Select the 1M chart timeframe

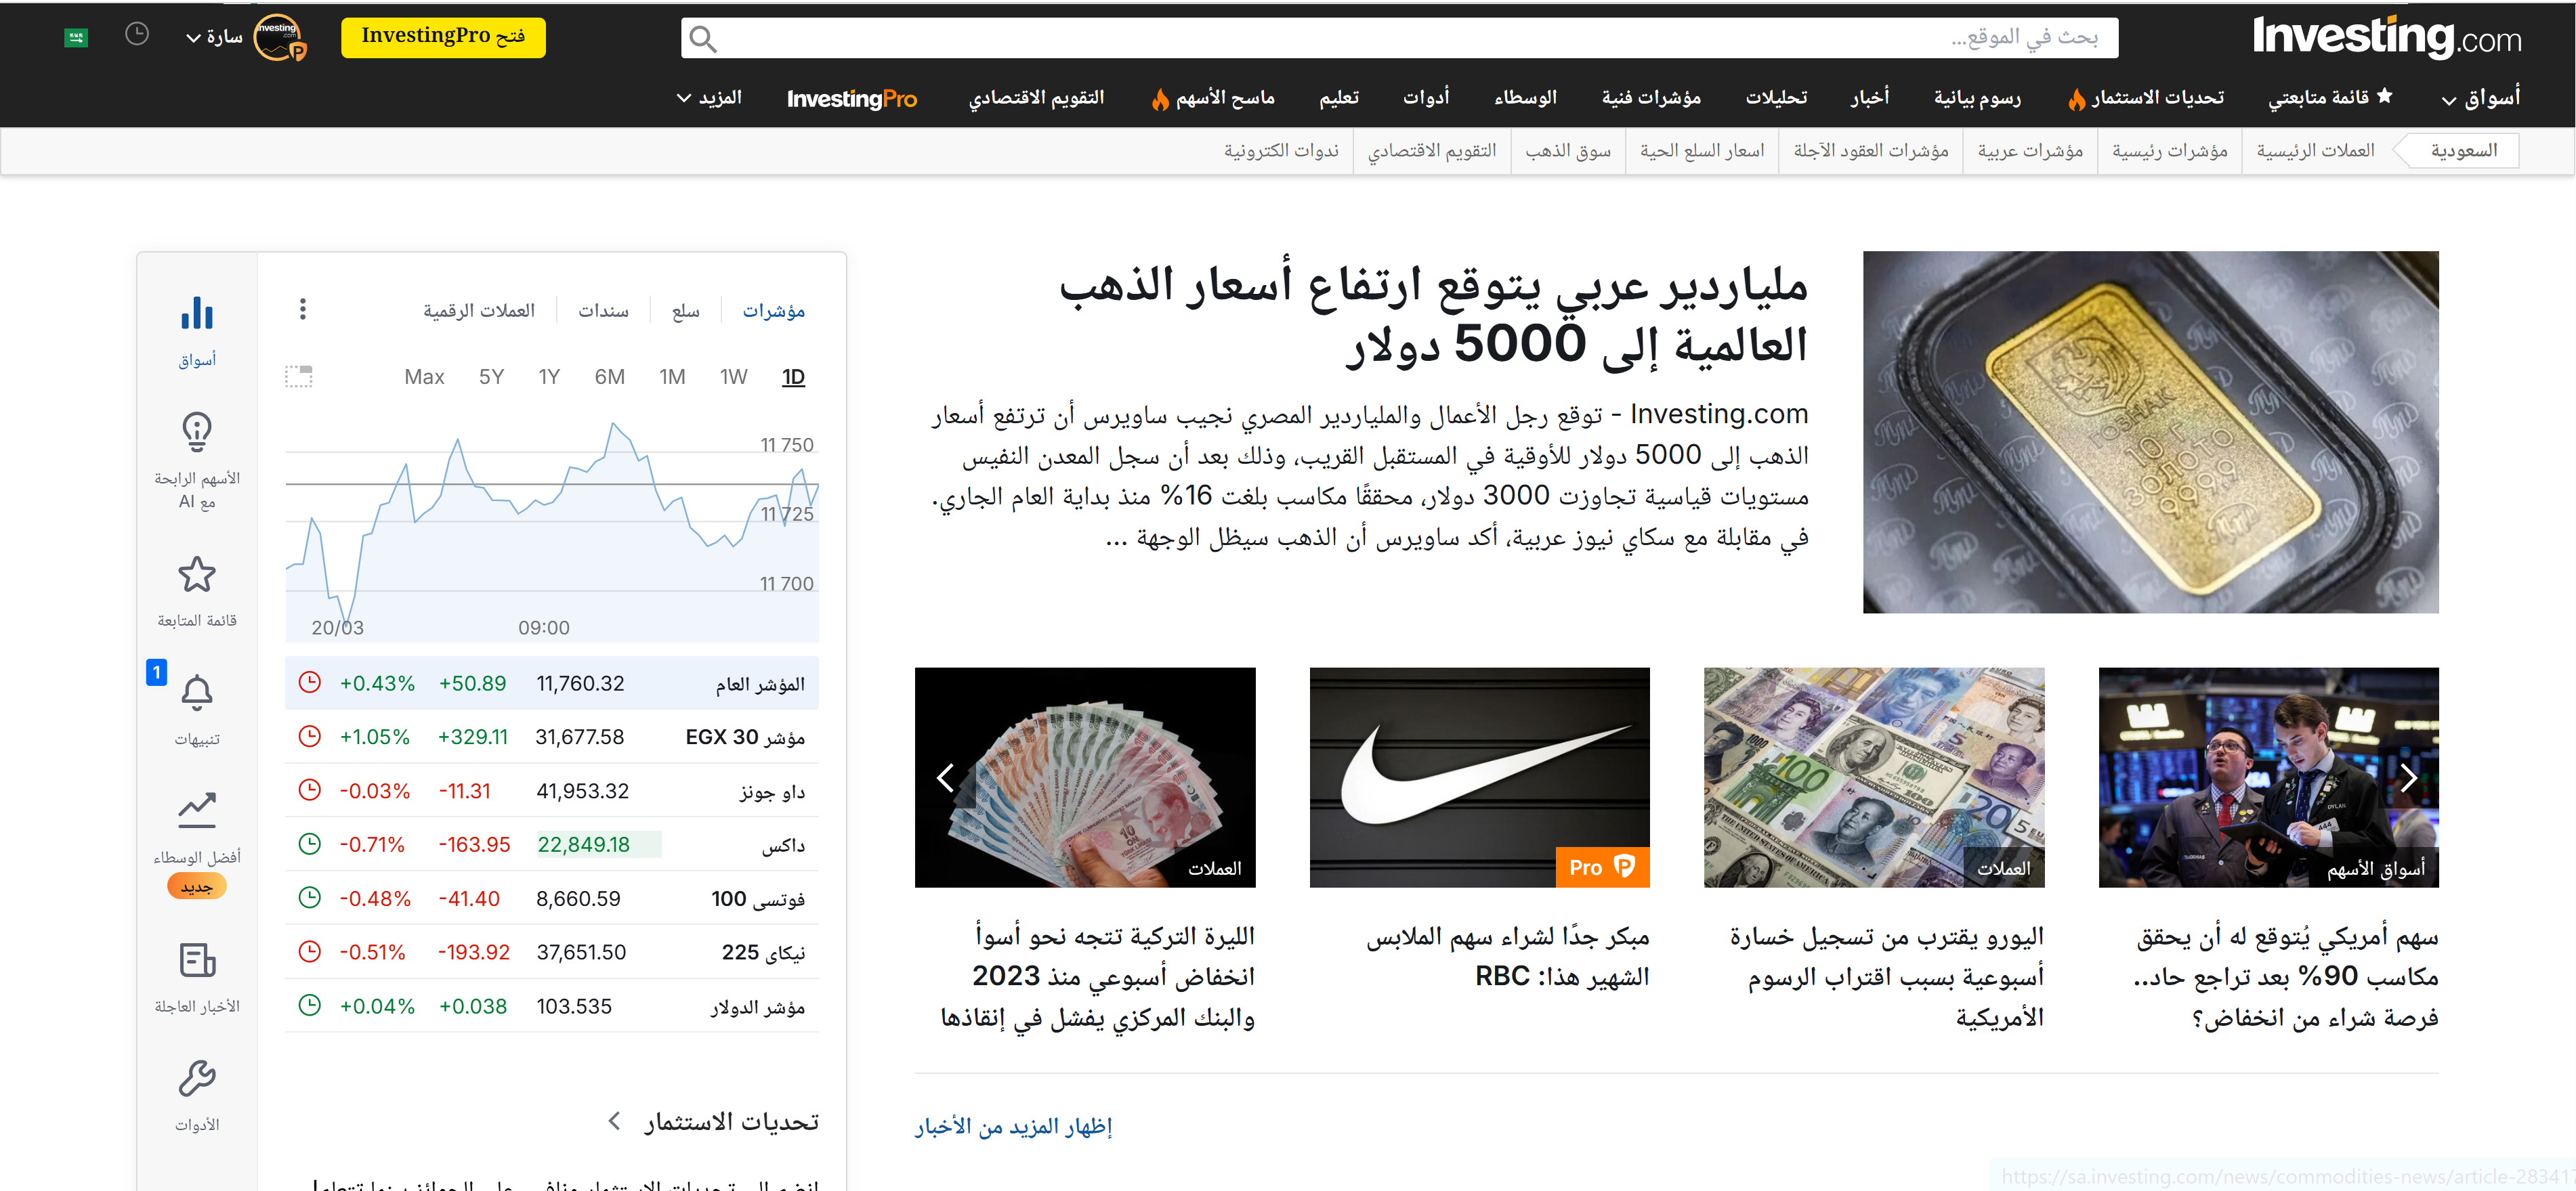(672, 377)
